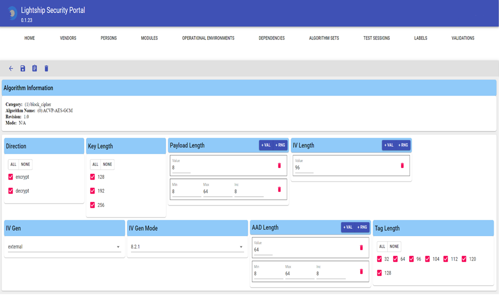Click the clipboard icon in toolbar
Screen dimensions: 499x304
(35, 69)
